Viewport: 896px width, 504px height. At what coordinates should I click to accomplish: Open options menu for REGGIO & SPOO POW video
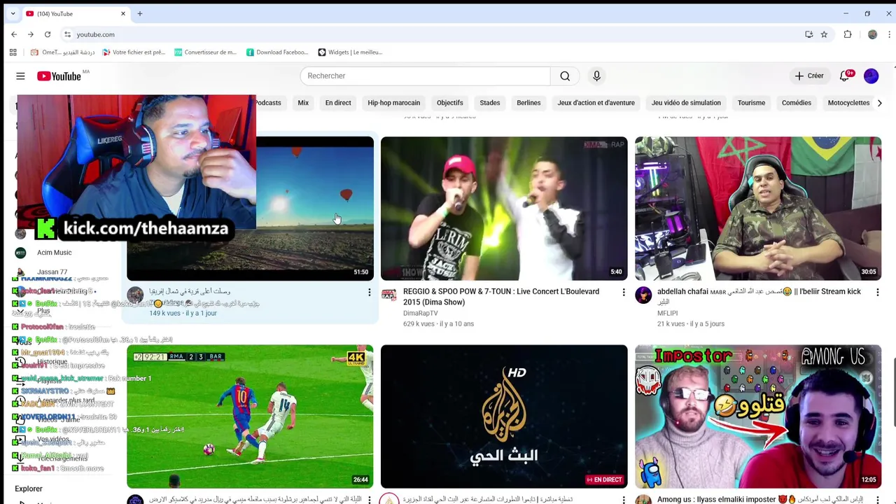pos(624,292)
